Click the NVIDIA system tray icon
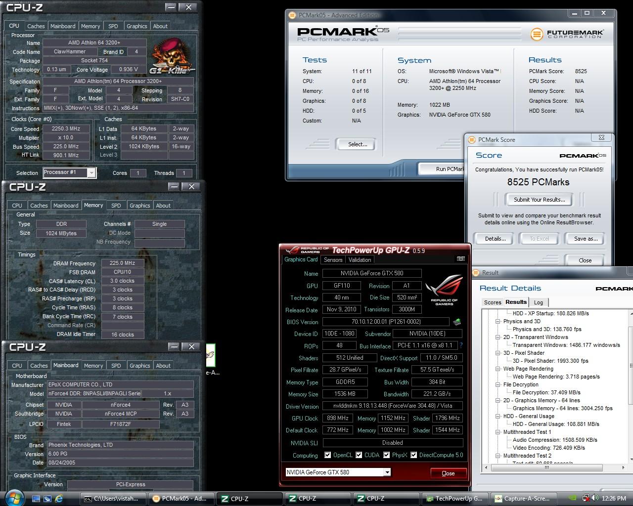The image size is (633, 506). click(x=572, y=499)
